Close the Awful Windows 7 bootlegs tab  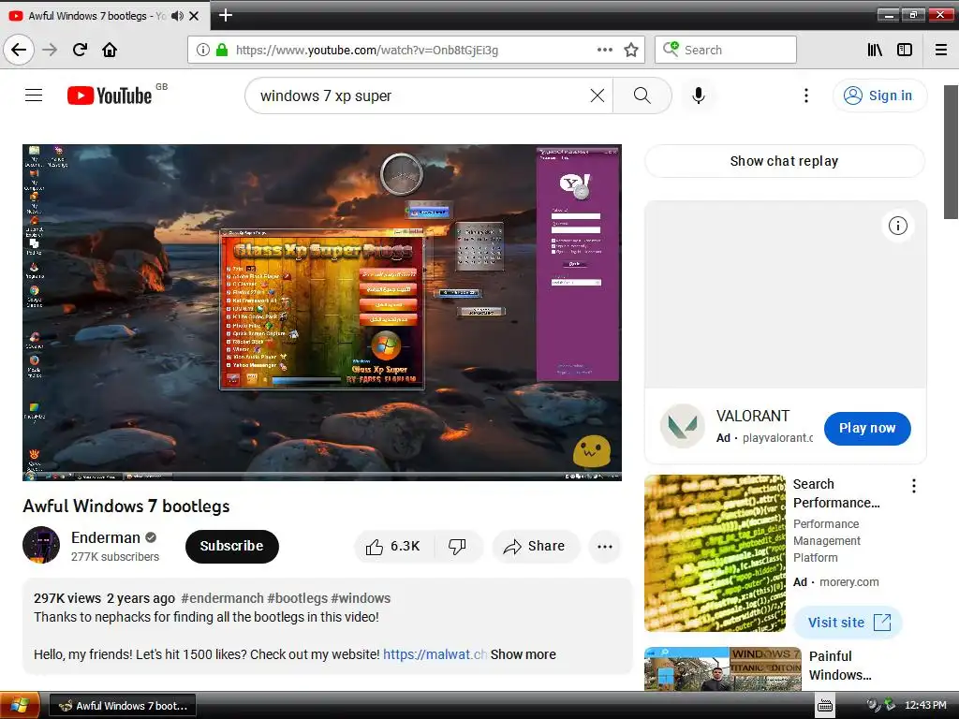[x=194, y=16]
